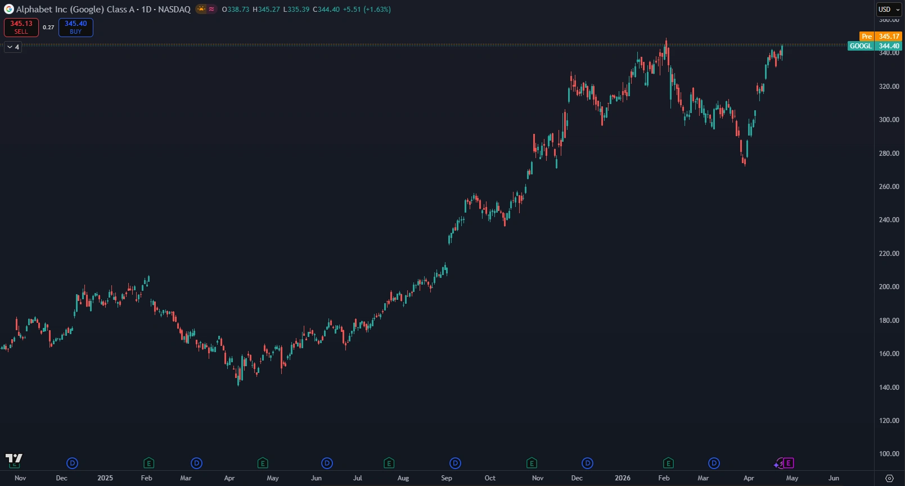
Task: Open the earnings marker near Feb 2025
Action: coord(148,463)
